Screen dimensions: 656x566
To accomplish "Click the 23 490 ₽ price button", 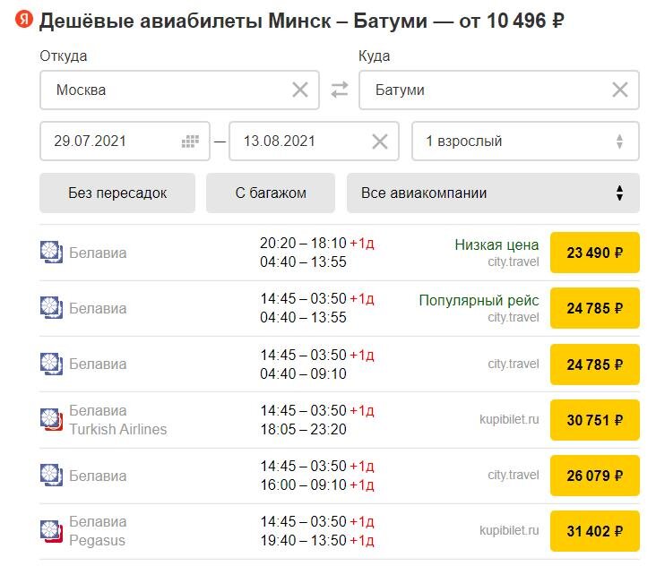I will (594, 253).
